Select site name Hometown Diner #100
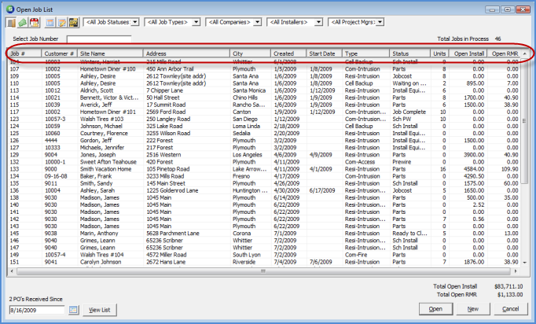 (x=108, y=68)
